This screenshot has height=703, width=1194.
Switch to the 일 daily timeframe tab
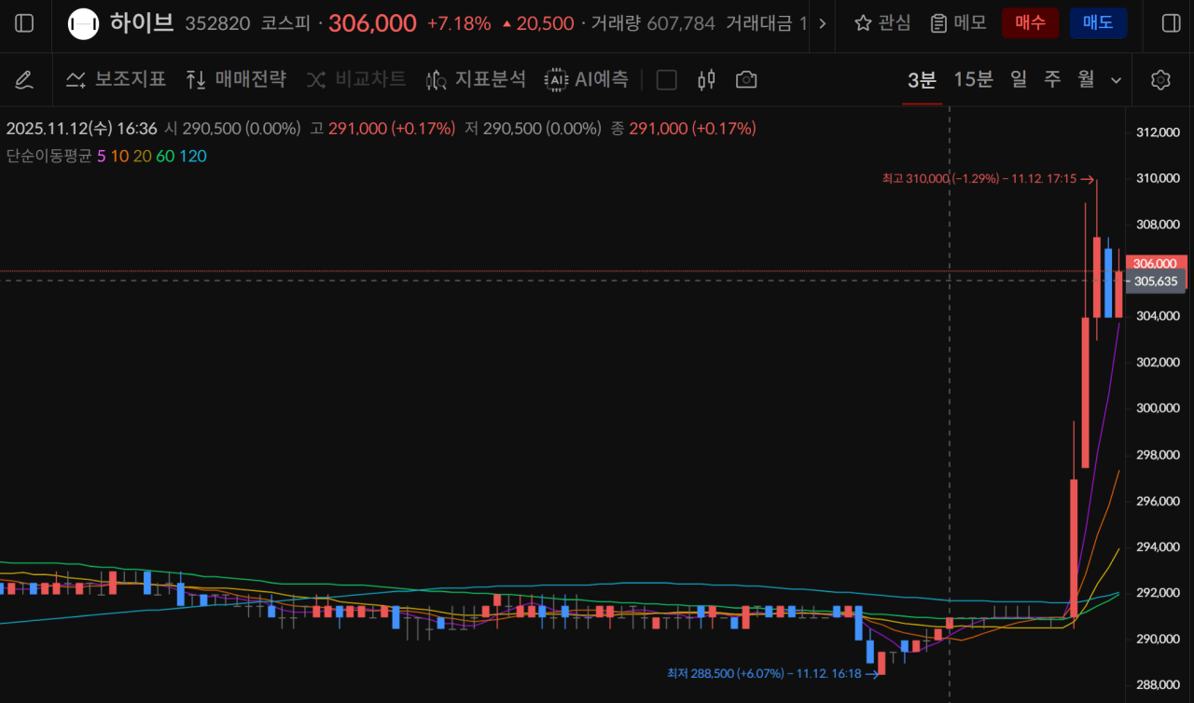click(1018, 80)
